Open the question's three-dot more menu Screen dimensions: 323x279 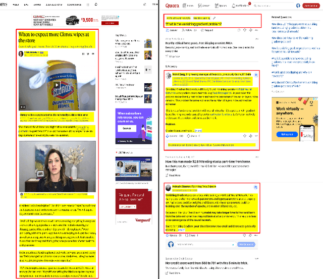tap(256, 30)
